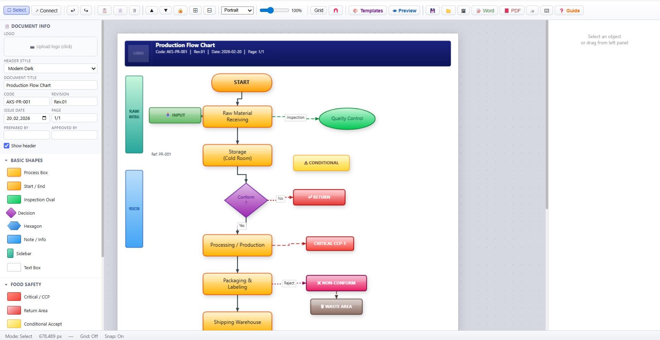Export to PDF
The width and height of the screenshot is (660, 340).
pyautogui.click(x=512, y=11)
